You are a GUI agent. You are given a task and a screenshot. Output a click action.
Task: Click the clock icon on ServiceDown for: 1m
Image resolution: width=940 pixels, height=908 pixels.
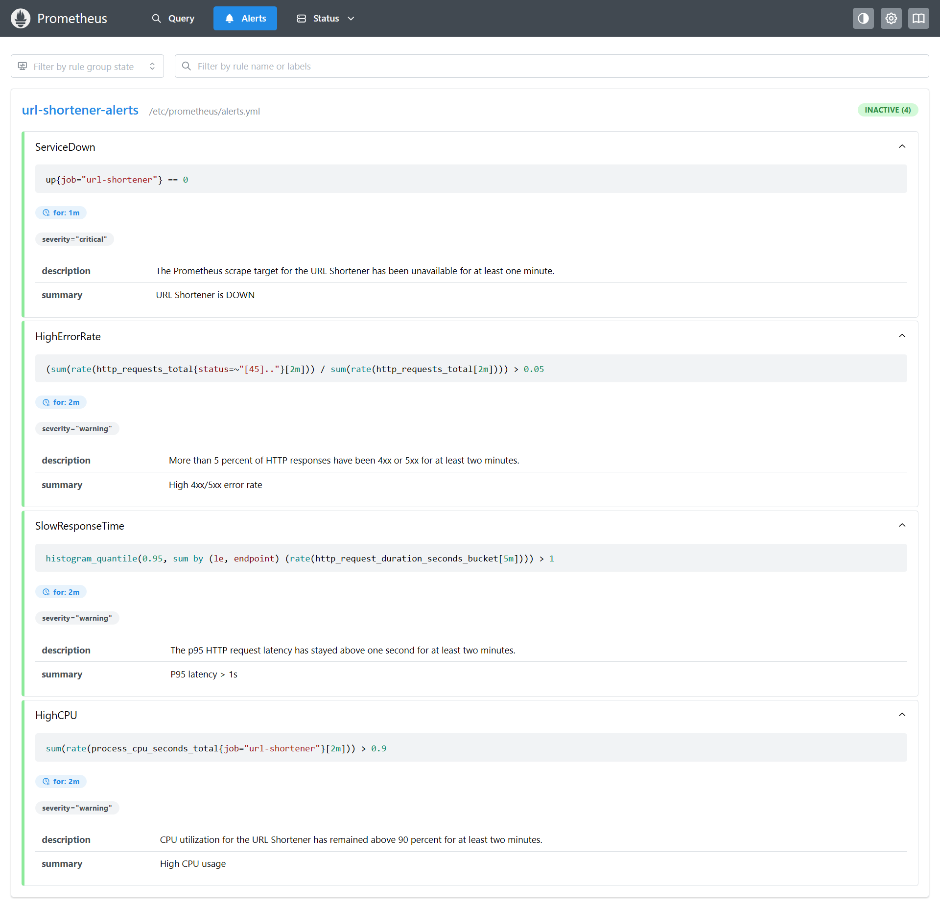coord(46,213)
